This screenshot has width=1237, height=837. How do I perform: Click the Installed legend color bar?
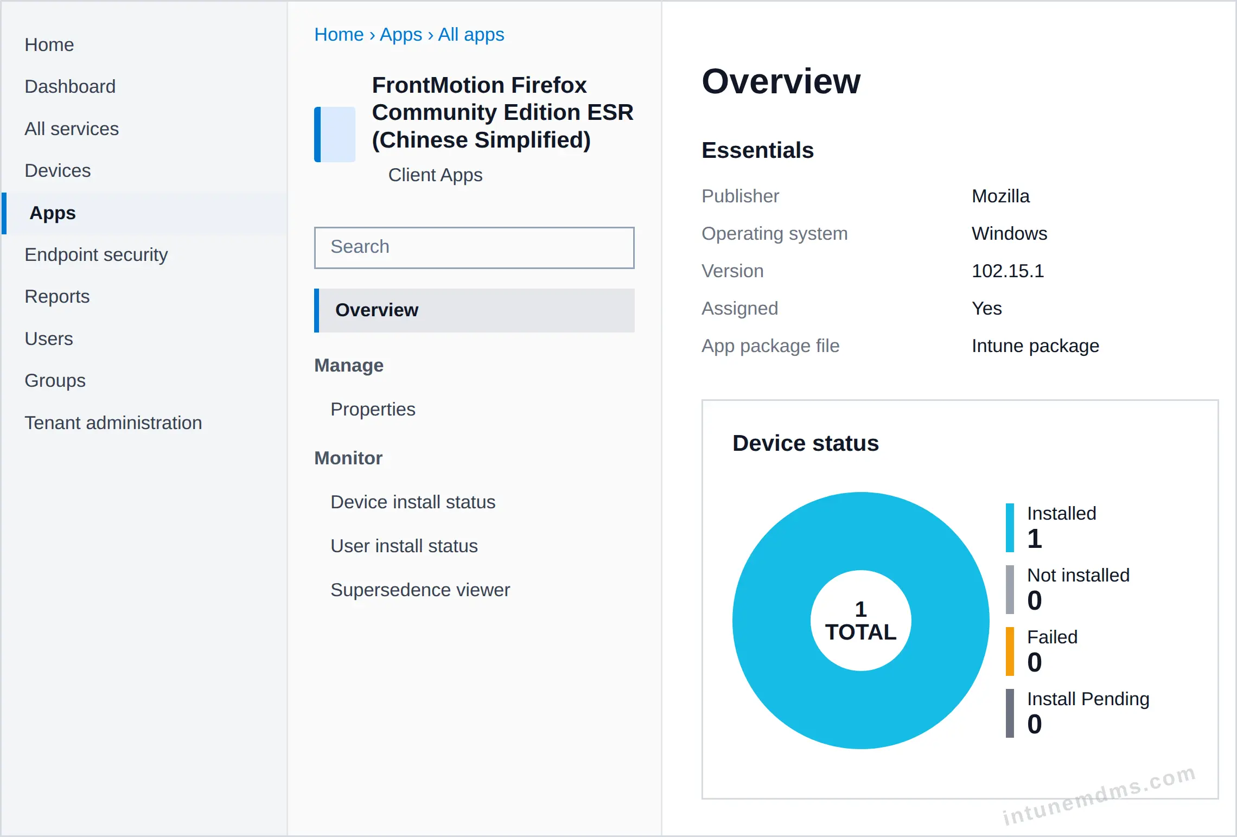tap(1010, 528)
